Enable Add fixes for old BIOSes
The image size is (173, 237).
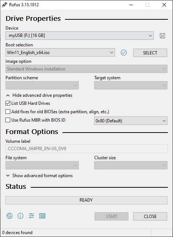8,112
